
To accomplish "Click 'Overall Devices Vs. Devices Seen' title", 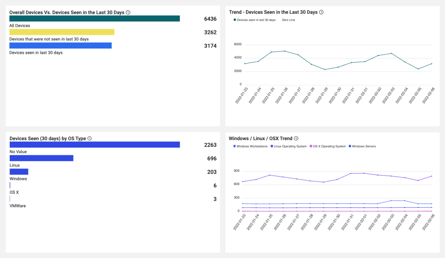I will (67, 12).
